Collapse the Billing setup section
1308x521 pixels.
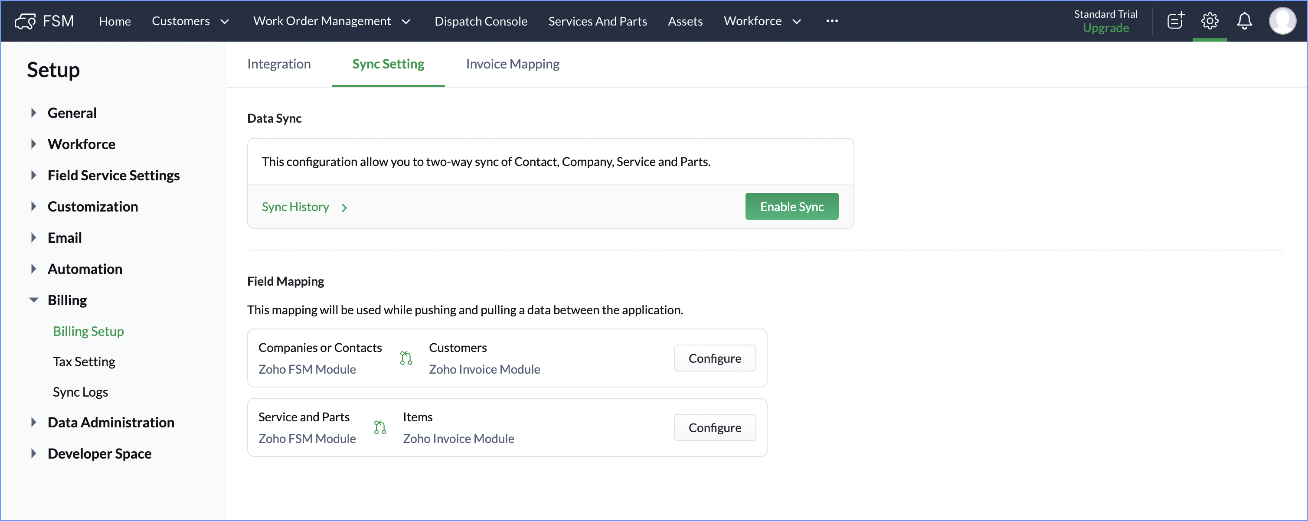click(33, 300)
